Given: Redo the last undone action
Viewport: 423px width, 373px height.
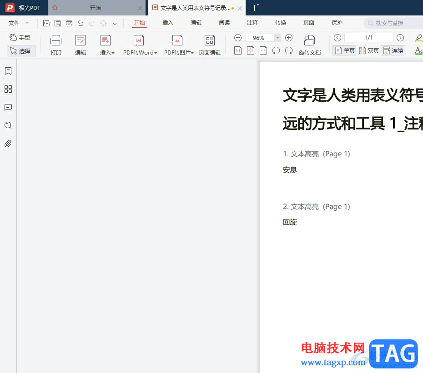Looking at the screenshot, I should tap(92, 23).
